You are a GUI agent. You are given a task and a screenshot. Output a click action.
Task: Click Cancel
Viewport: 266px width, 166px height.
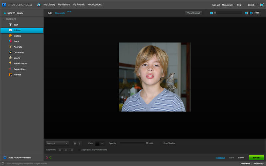[241, 158]
